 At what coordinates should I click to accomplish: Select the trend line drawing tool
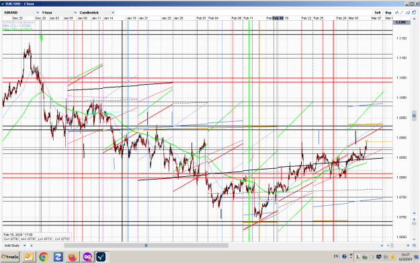click(x=402, y=13)
